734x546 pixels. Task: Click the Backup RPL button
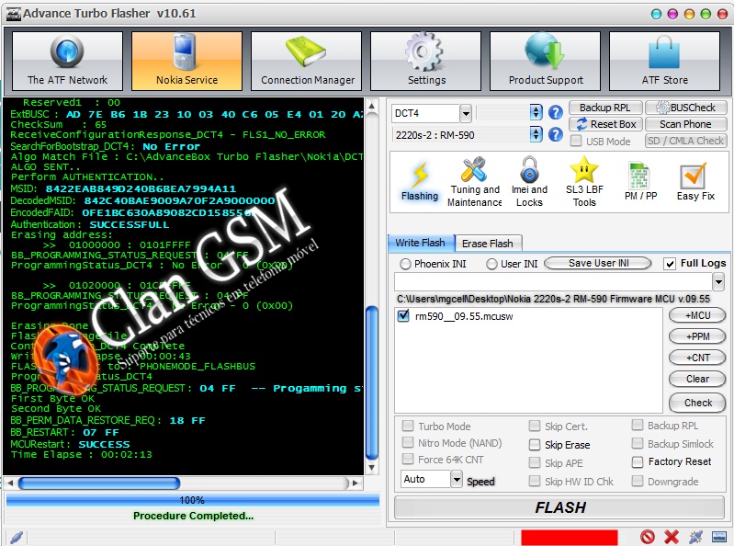[x=604, y=108]
